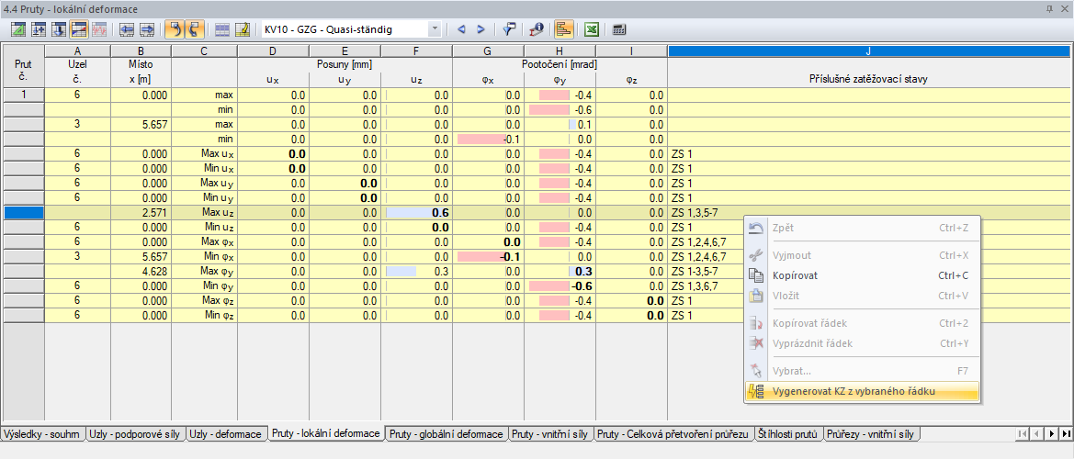This screenshot has height=459, width=1074.
Task: Select column header F
Action: (x=416, y=50)
